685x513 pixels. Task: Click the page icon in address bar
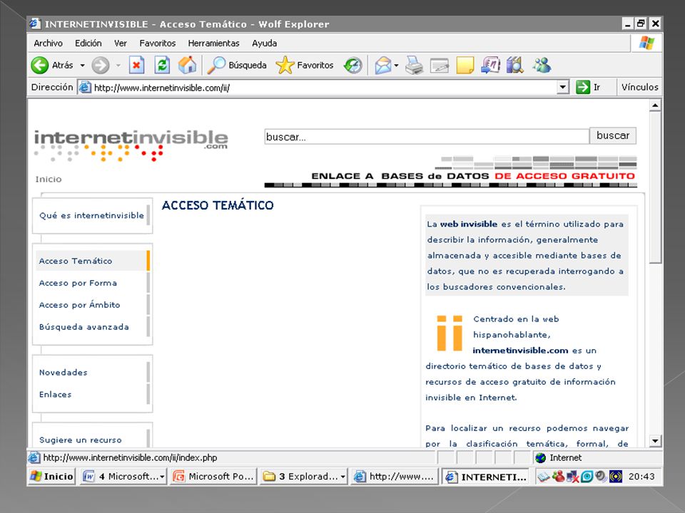click(x=85, y=88)
